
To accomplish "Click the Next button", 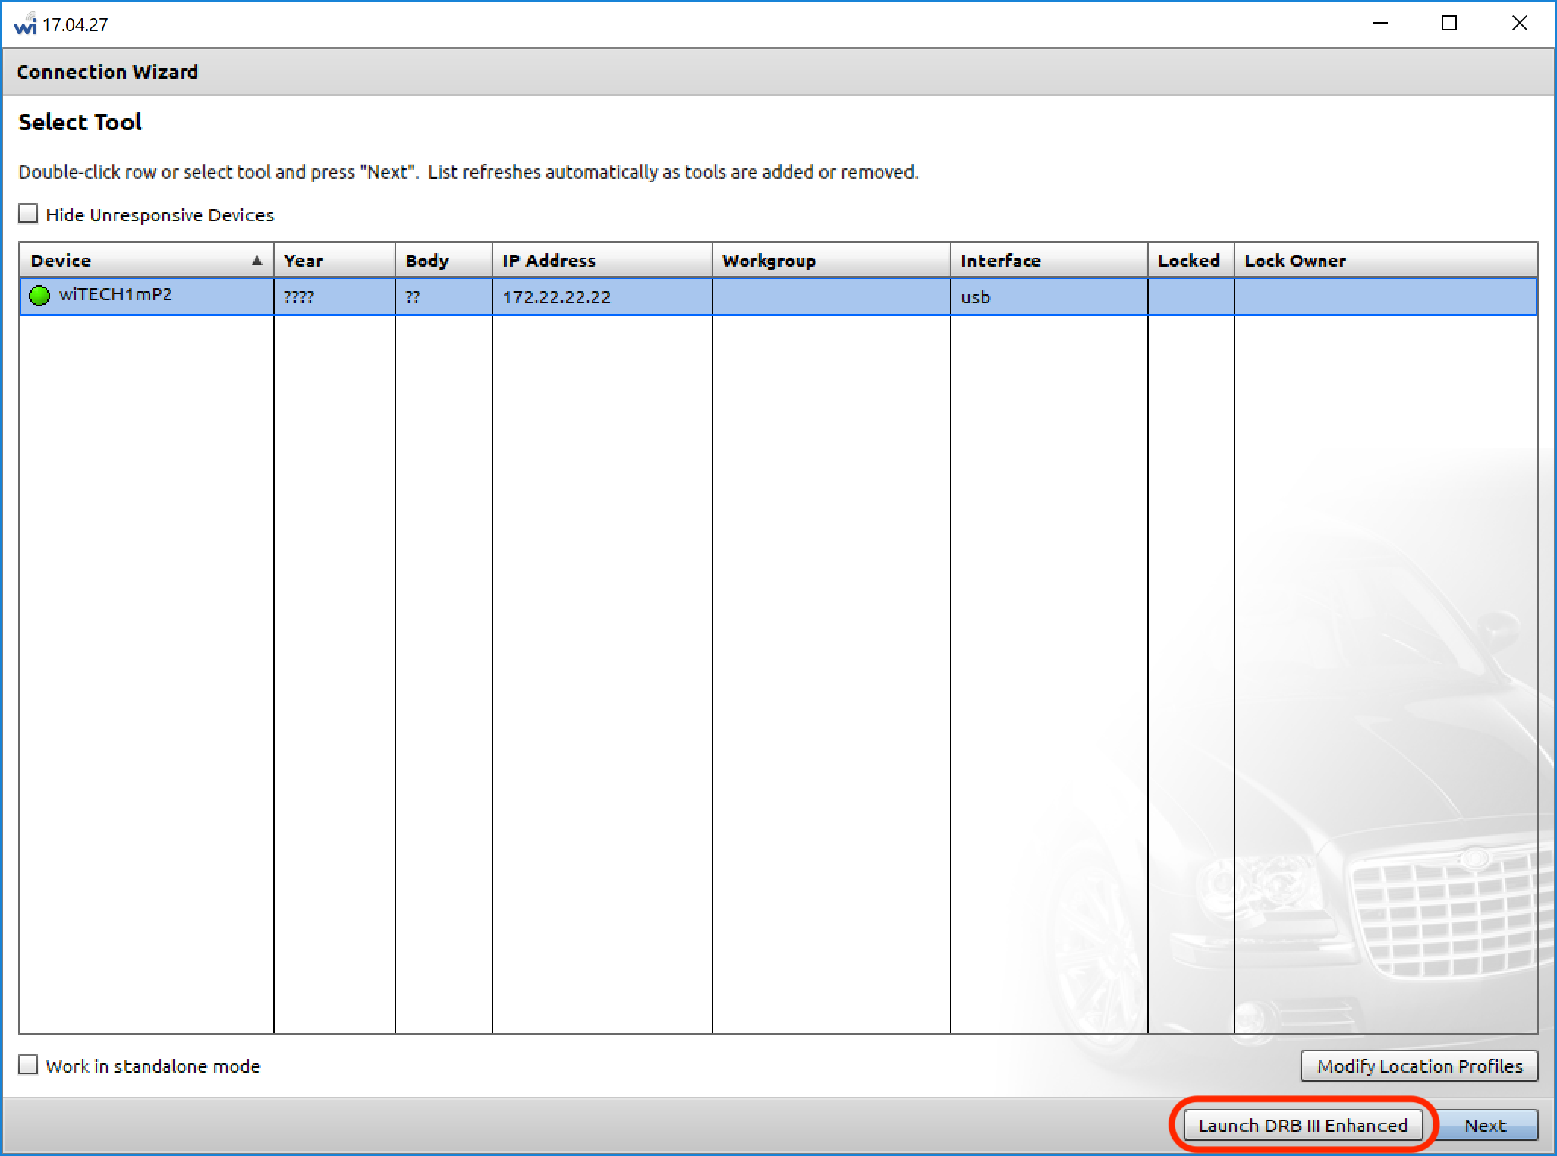I will pyautogui.click(x=1486, y=1125).
